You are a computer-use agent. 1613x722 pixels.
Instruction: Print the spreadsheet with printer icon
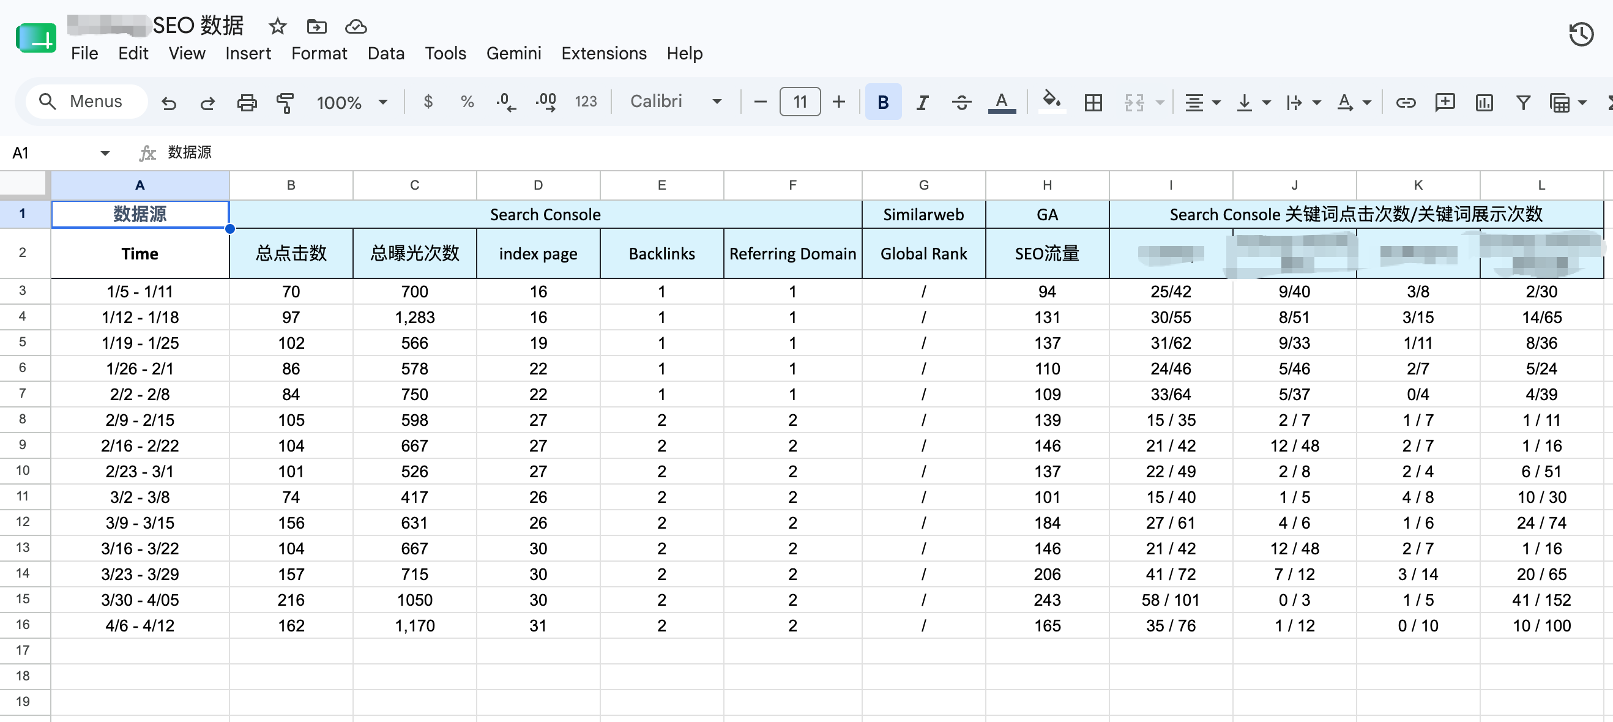point(247,102)
